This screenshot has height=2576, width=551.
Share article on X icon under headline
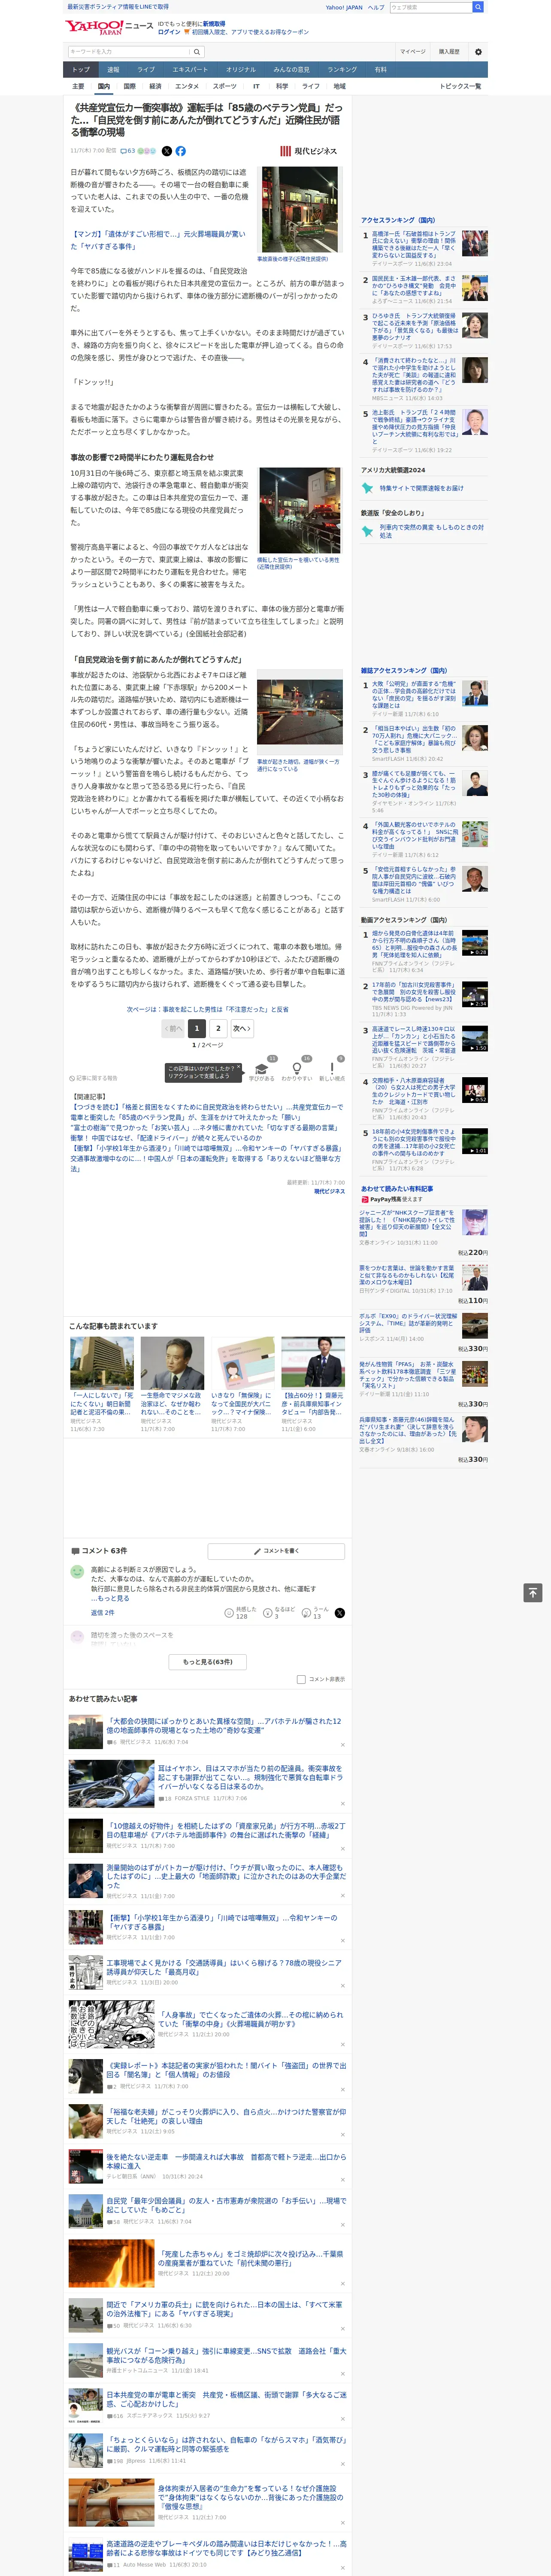pos(167,151)
